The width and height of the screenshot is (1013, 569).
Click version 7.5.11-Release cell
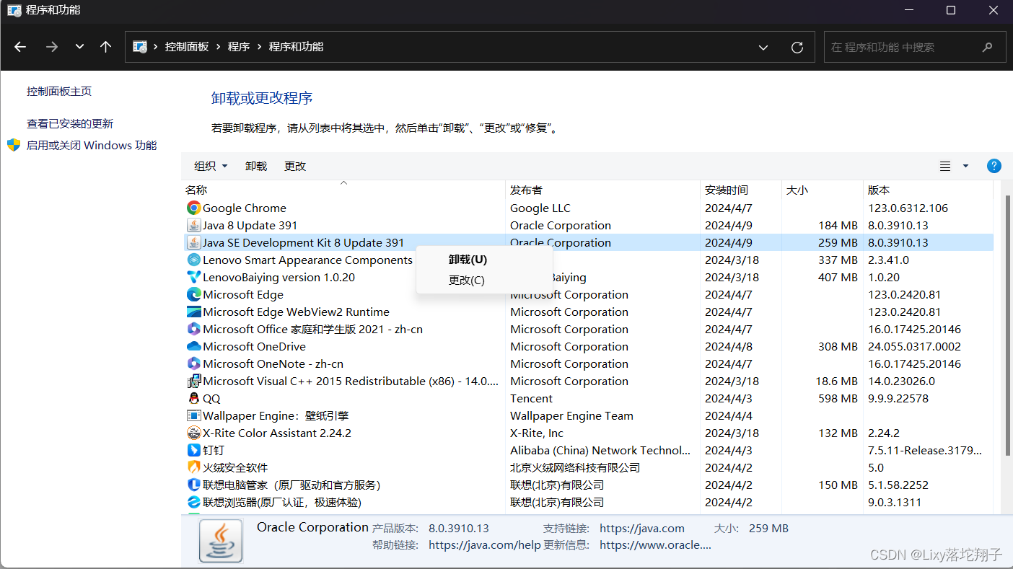(925, 450)
